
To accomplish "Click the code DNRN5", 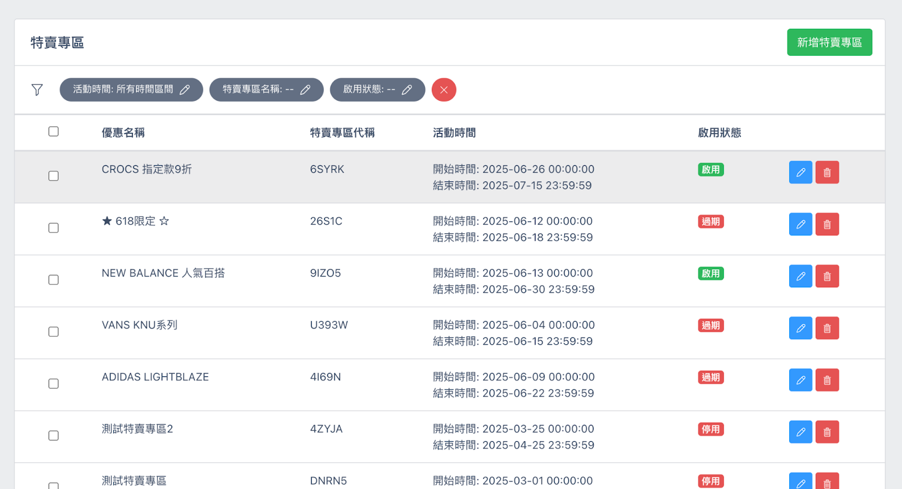I will coord(328,481).
